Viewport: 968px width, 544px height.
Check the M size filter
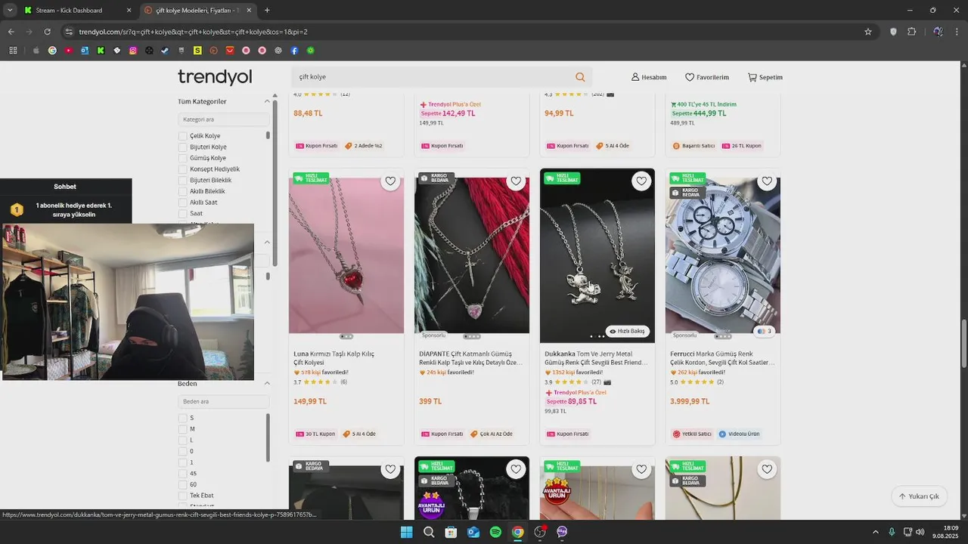[x=182, y=429]
